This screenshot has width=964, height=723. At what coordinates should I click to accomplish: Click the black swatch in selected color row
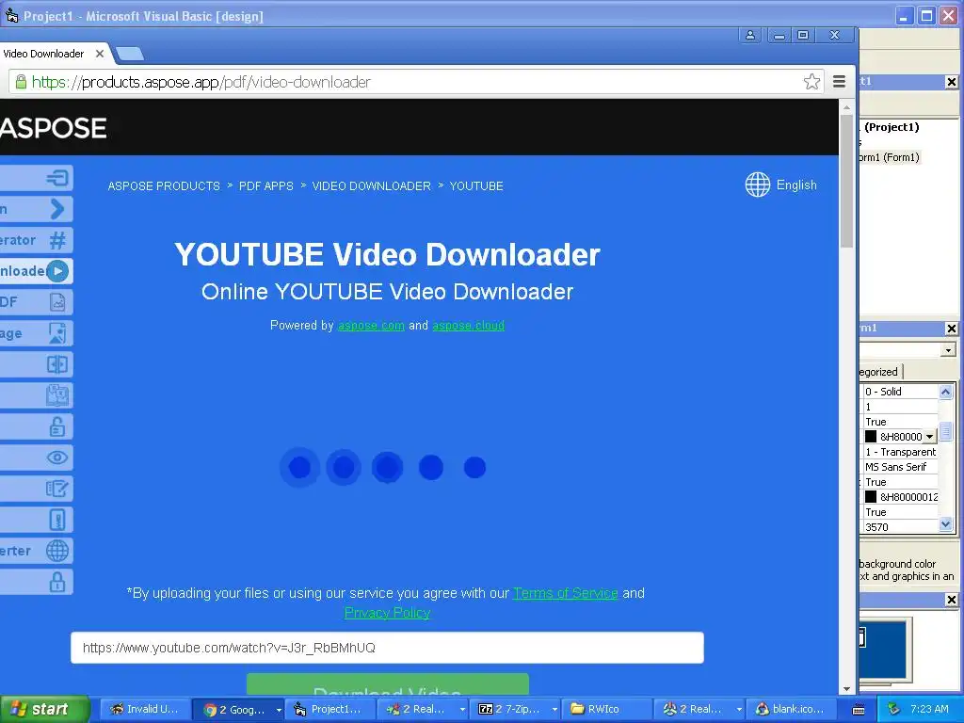point(871,437)
